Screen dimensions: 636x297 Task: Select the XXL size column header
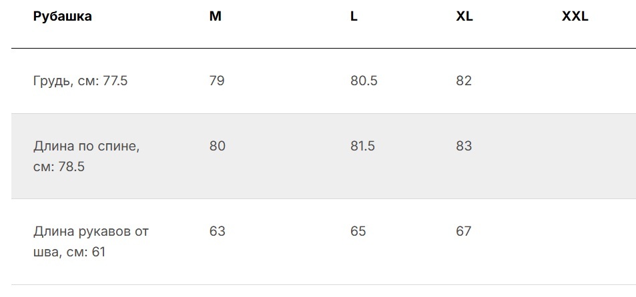[575, 17]
